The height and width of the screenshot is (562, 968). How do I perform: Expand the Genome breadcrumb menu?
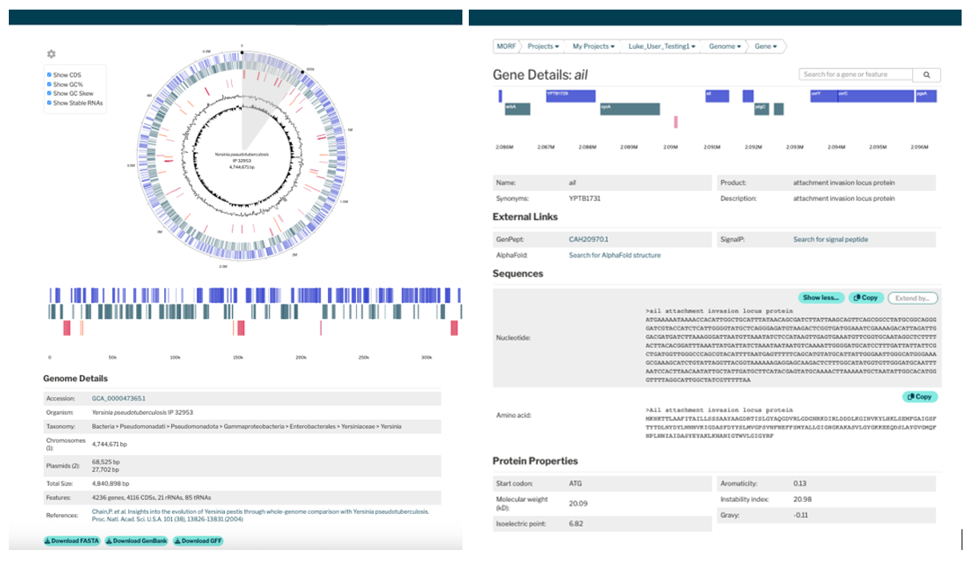tap(725, 46)
